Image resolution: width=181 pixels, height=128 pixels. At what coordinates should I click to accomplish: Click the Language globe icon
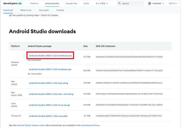pyautogui.click(x=150, y=3)
